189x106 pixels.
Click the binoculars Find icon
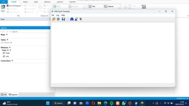(72, 19)
